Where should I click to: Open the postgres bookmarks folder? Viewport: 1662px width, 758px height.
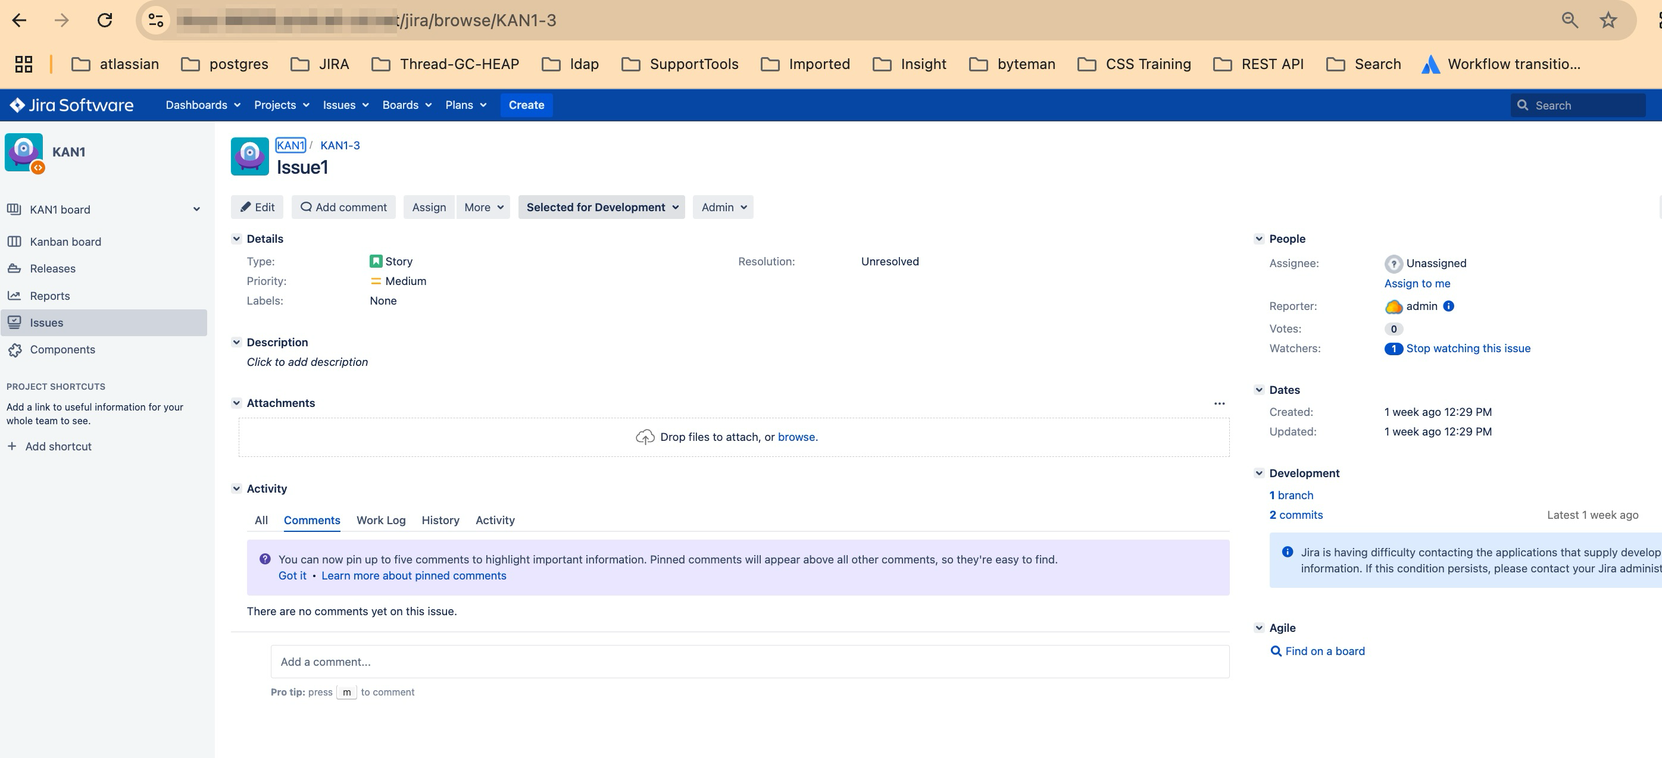click(x=224, y=64)
